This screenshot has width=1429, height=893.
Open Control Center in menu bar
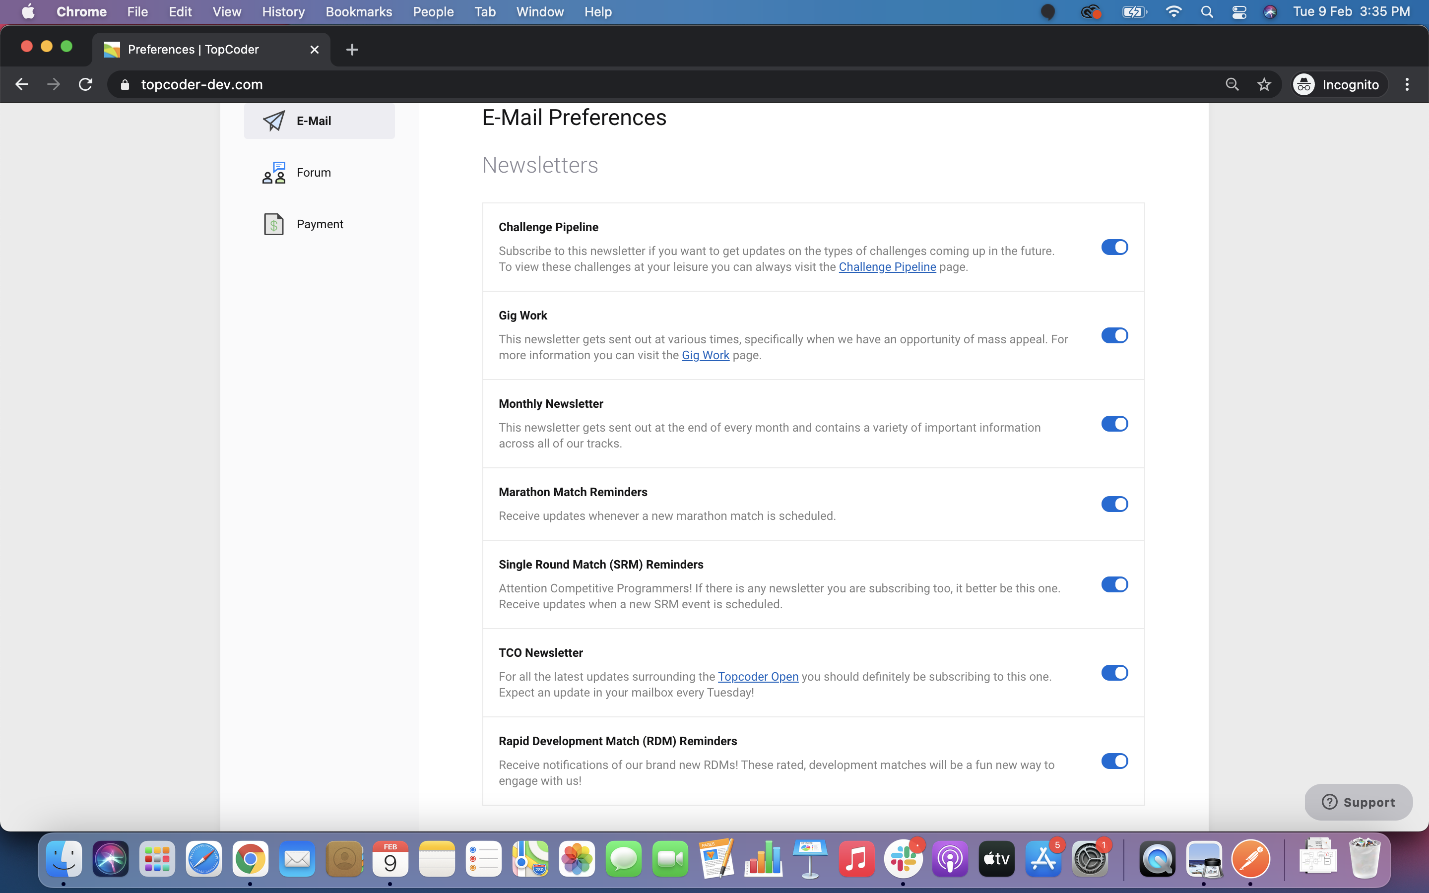coord(1239,12)
